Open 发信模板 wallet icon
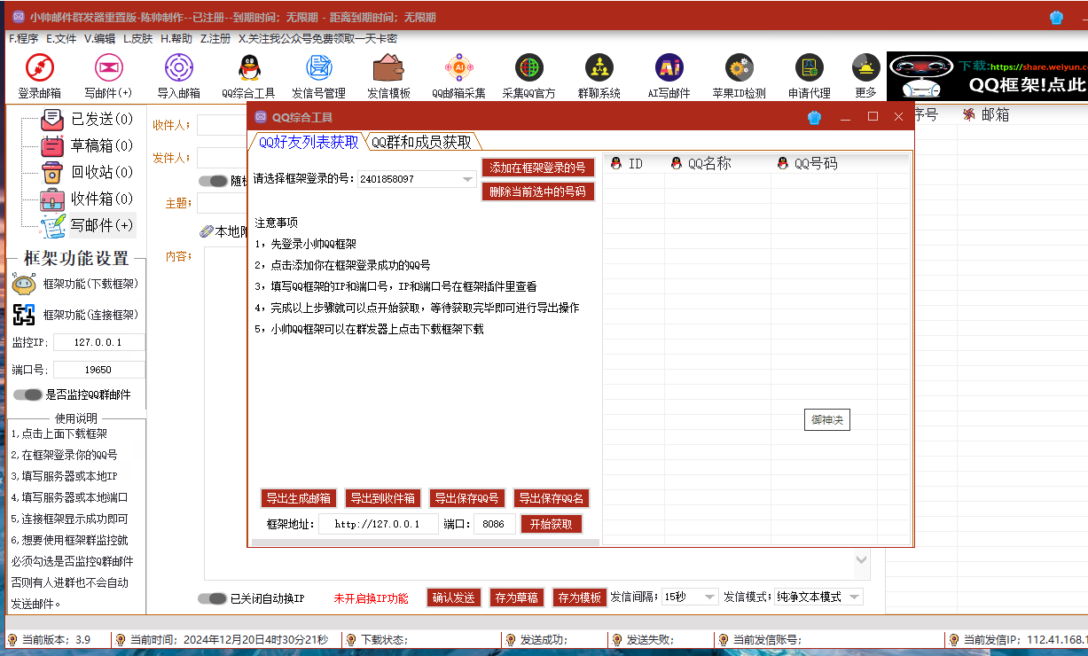Image resolution: width=1088 pixels, height=656 pixels. tap(388, 69)
